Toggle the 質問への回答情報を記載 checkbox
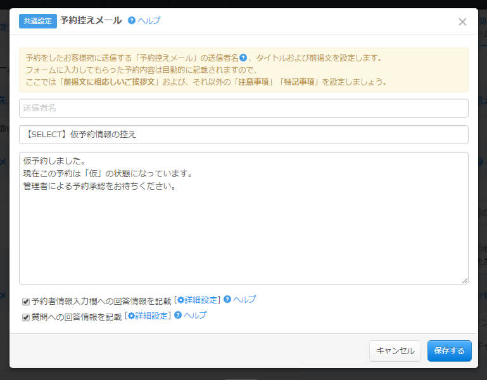The height and width of the screenshot is (380, 487). point(26,317)
